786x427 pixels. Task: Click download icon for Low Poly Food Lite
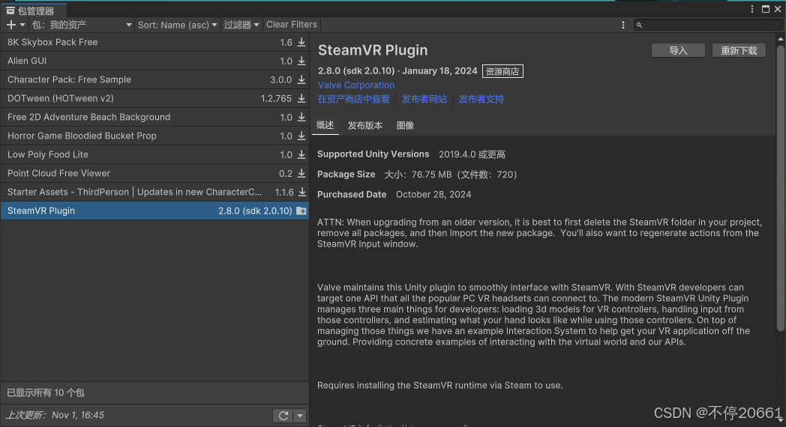pyautogui.click(x=301, y=154)
